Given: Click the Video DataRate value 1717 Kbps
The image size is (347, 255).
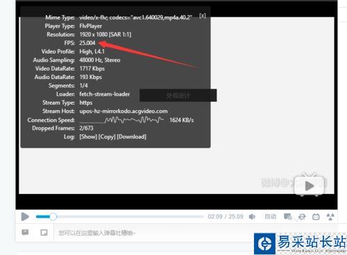Looking at the screenshot, I should pos(92,69).
